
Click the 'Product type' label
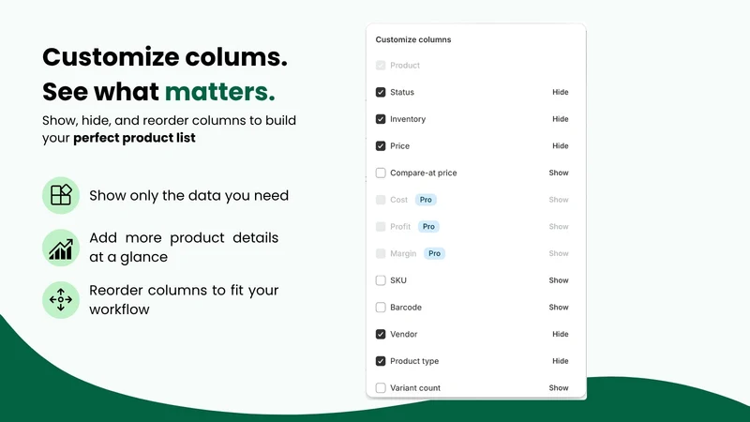click(414, 361)
